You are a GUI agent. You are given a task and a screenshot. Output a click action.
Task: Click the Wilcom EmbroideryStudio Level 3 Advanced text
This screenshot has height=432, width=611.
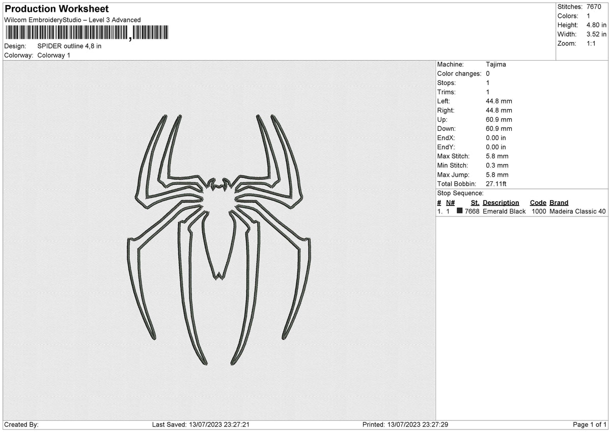[x=72, y=20]
